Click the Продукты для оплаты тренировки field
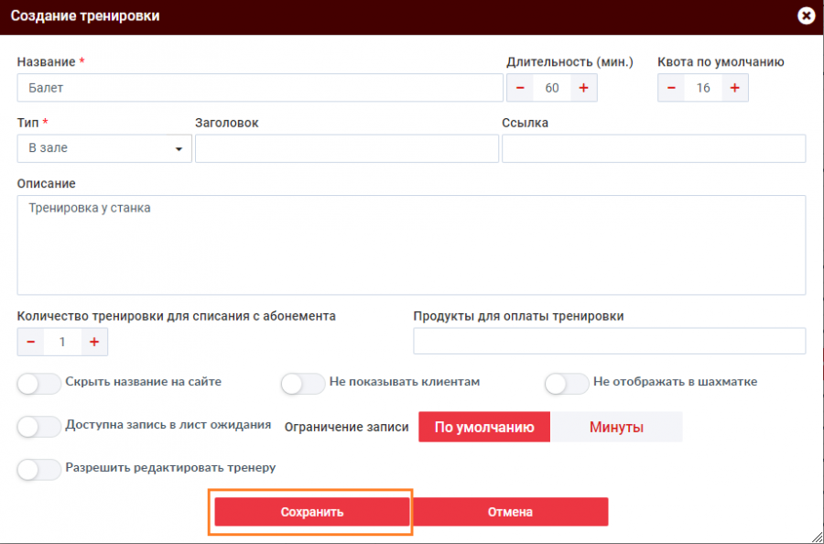Viewport: 824px width, 544px height. 609,341
